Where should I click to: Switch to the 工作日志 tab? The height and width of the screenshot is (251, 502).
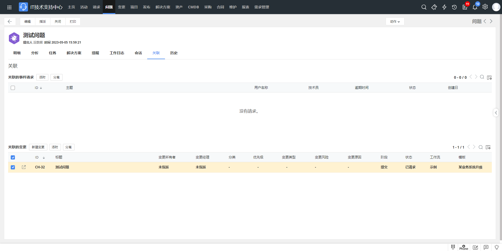(x=117, y=53)
